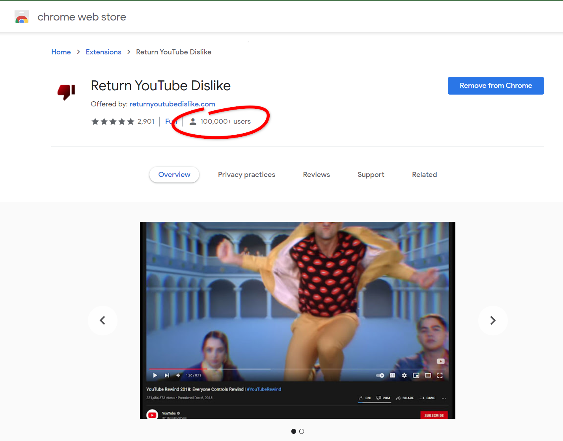Go to the Extensions breadcrumb link
The height and width of the screenshot is (441, 563).
(x=103, y=52)
